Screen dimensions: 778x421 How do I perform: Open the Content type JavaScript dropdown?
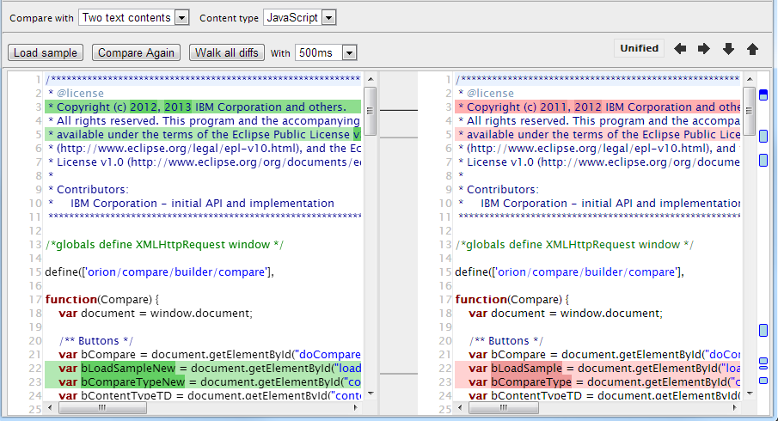(299, 17)
